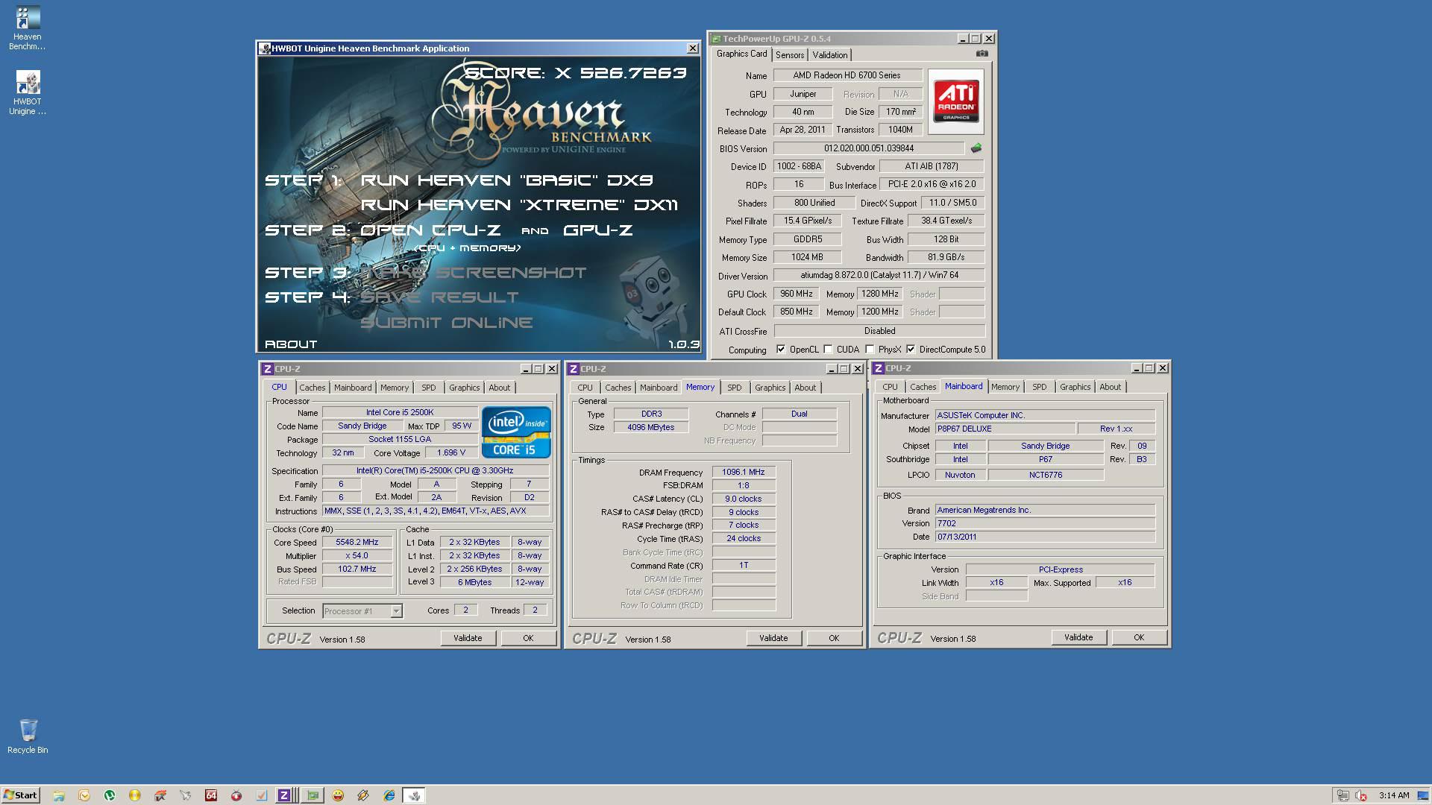Click OK in the right CPU-Z window
Image resolution: width=1432 pixels, height=805 pixels.
1139,637
